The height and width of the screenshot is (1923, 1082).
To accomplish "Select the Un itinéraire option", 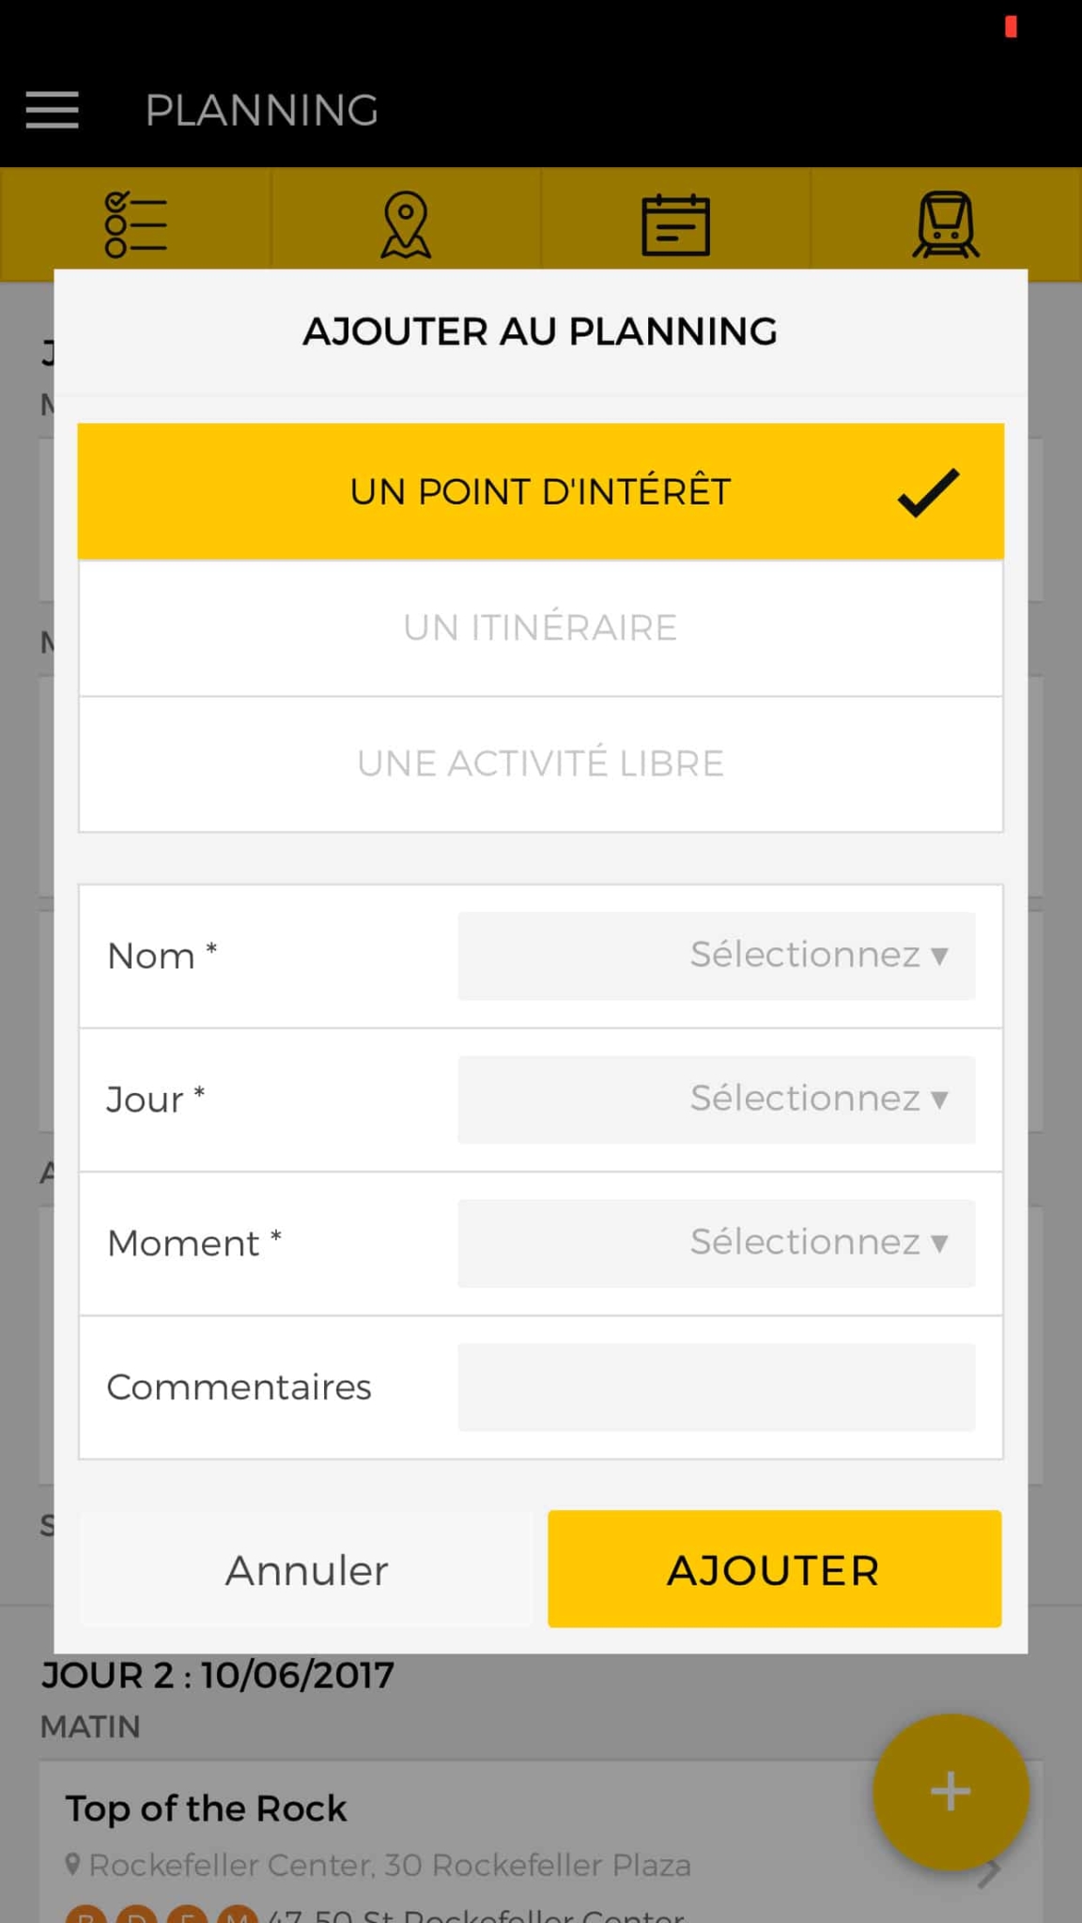I will (540, 628).
